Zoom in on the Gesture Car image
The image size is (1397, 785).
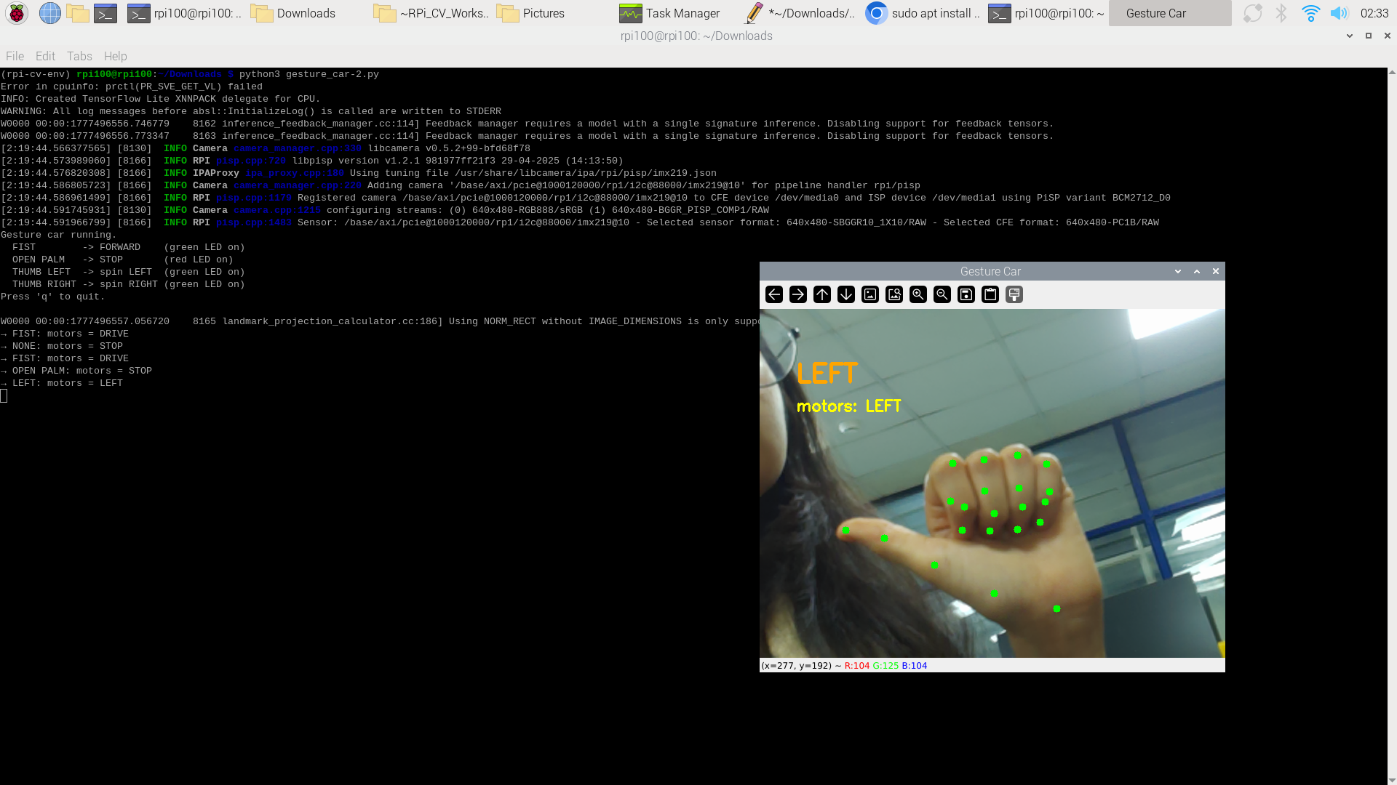[x=918, y=294]
